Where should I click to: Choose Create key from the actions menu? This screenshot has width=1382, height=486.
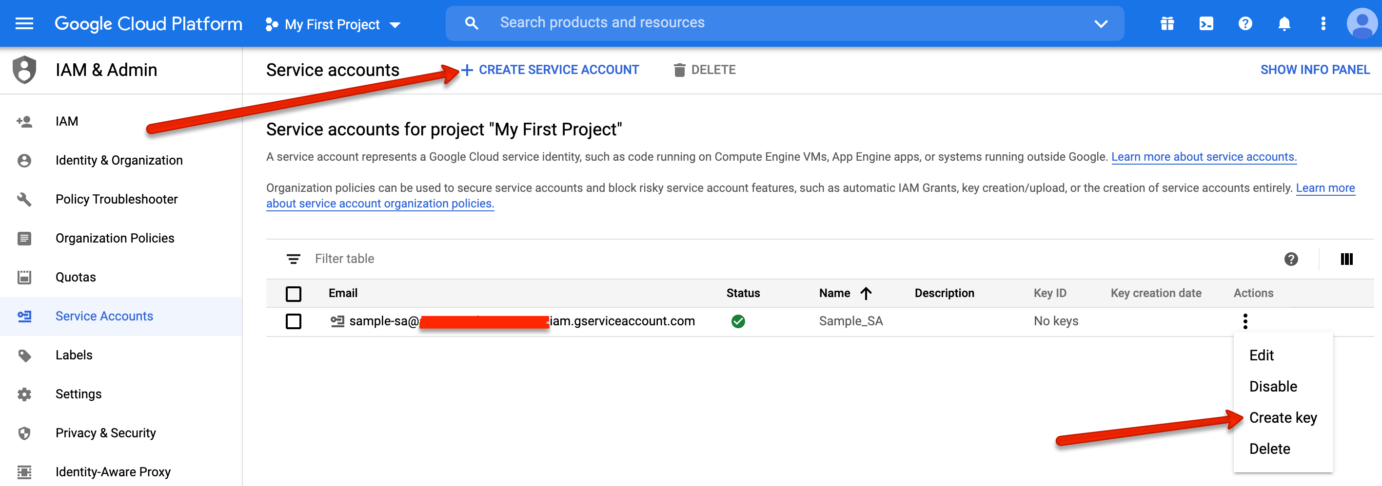pos(1283,417)
